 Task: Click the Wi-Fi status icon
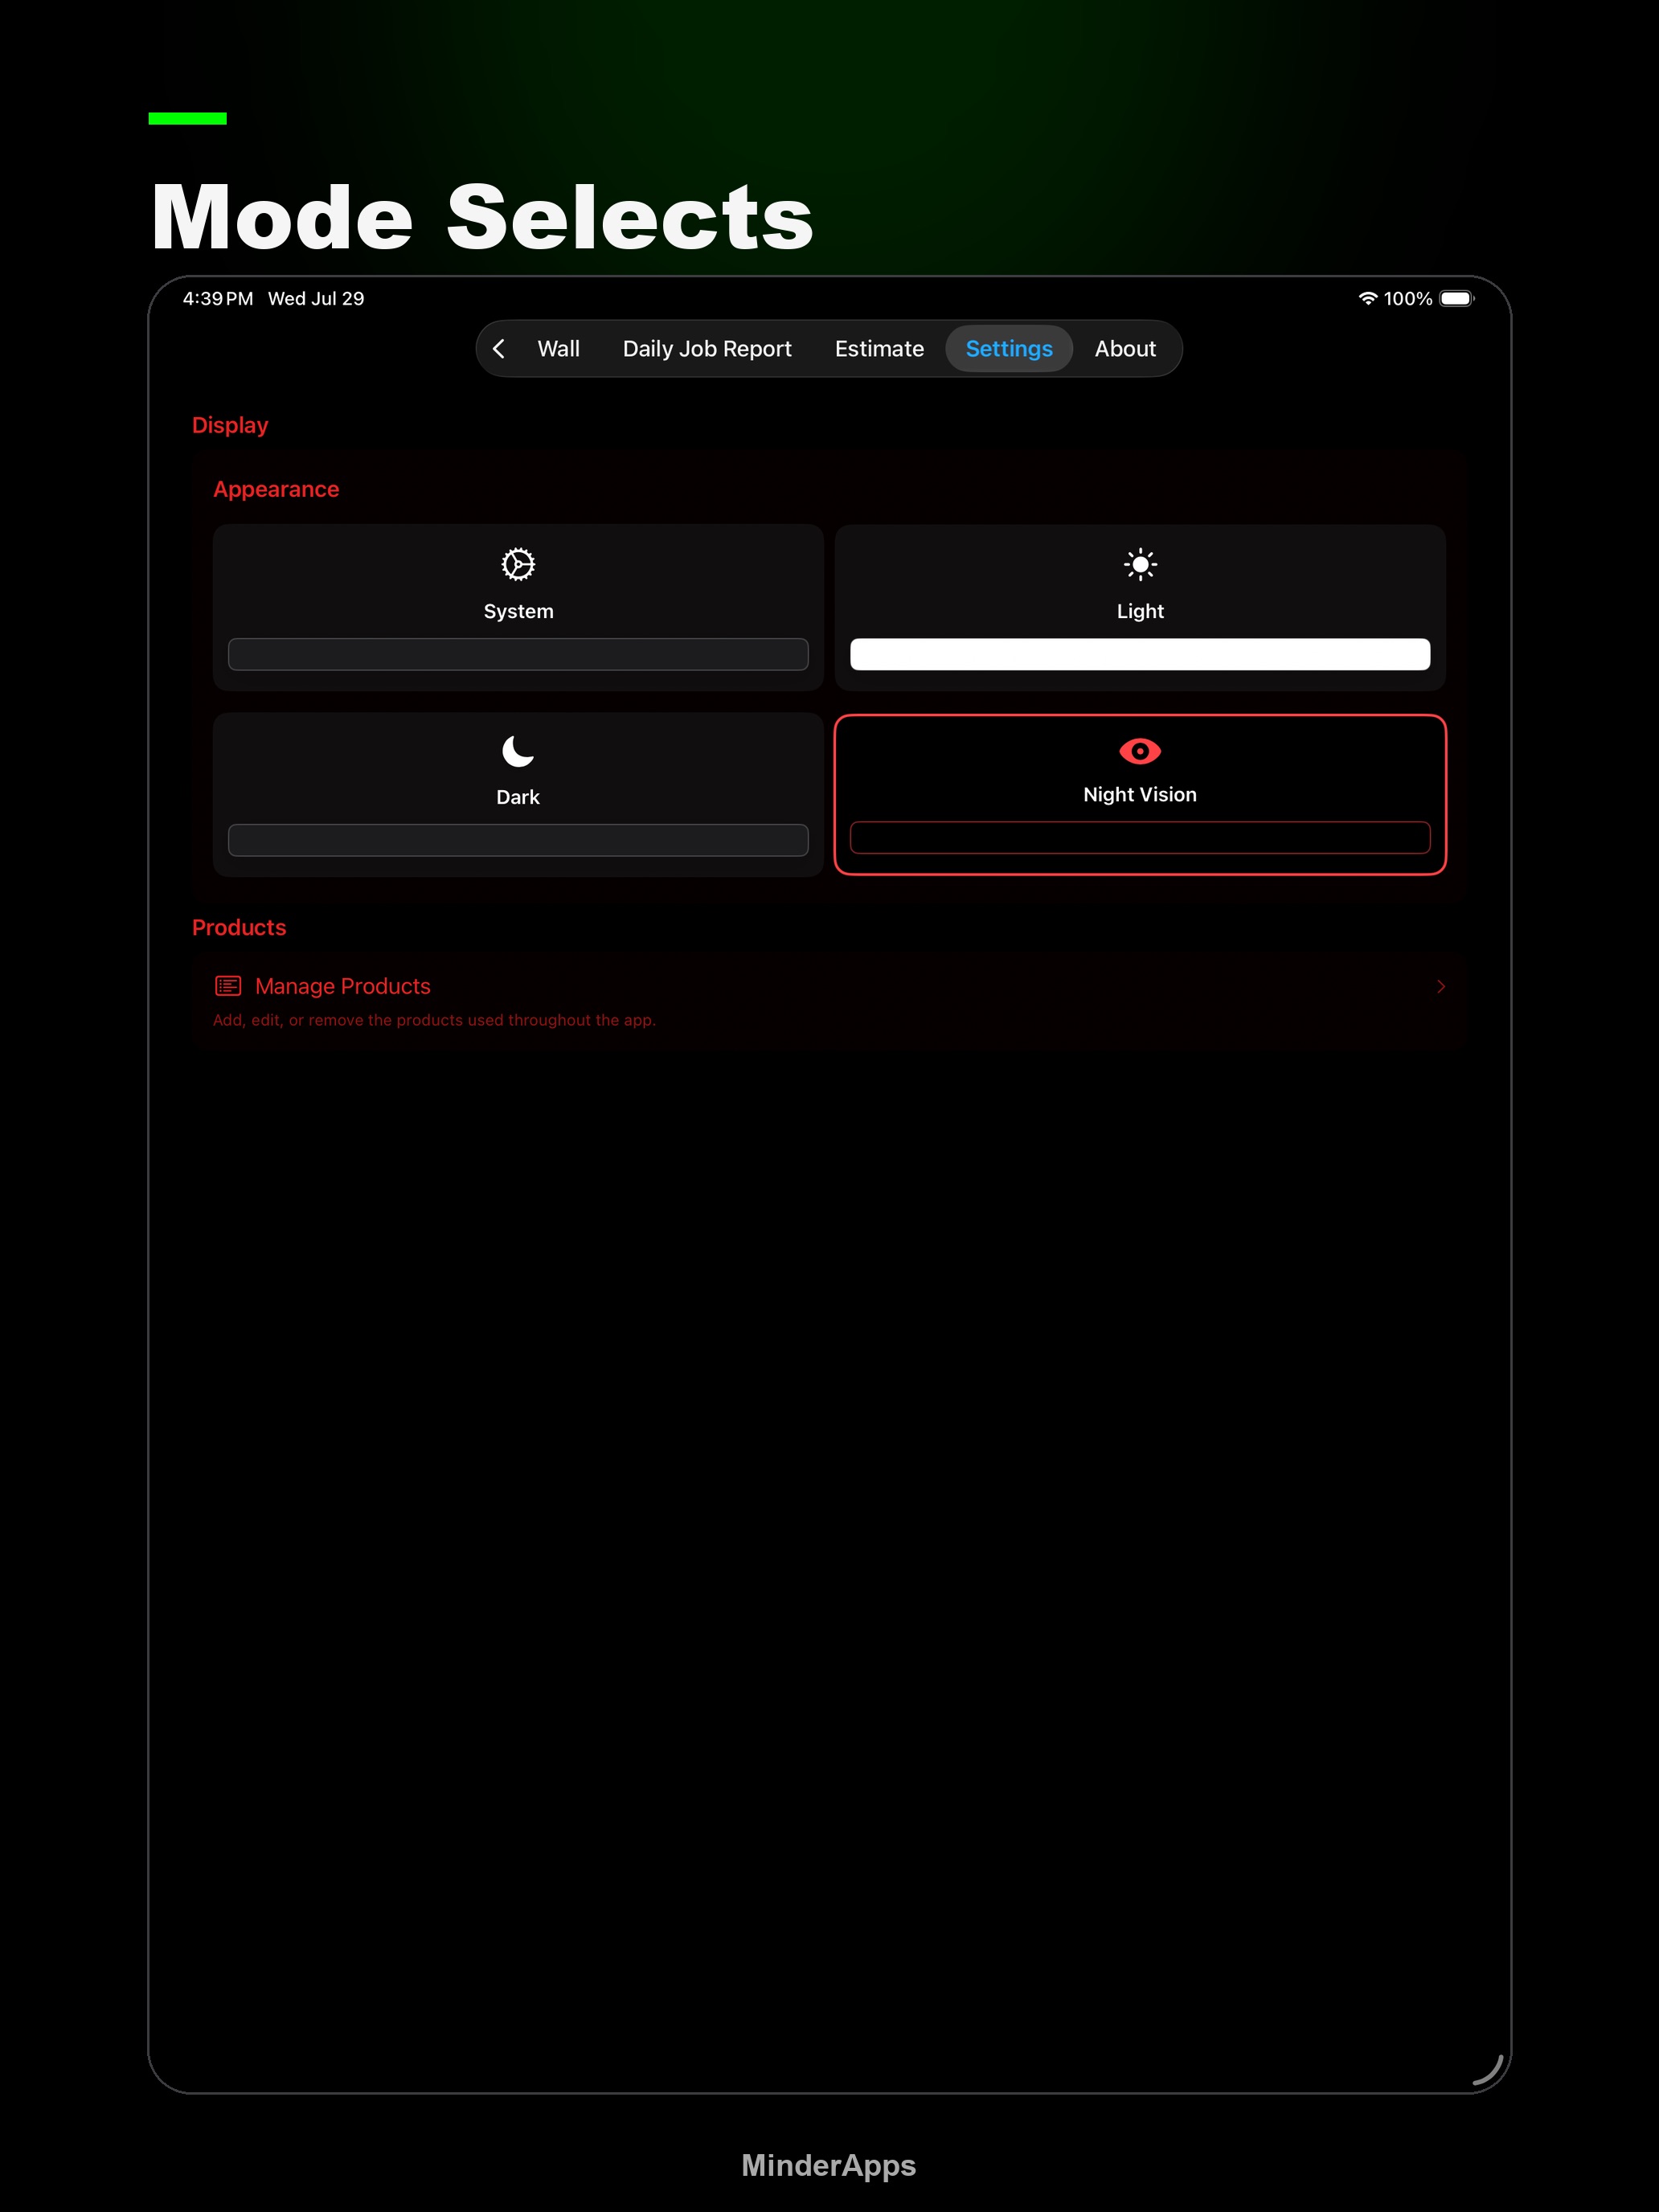1368,299
